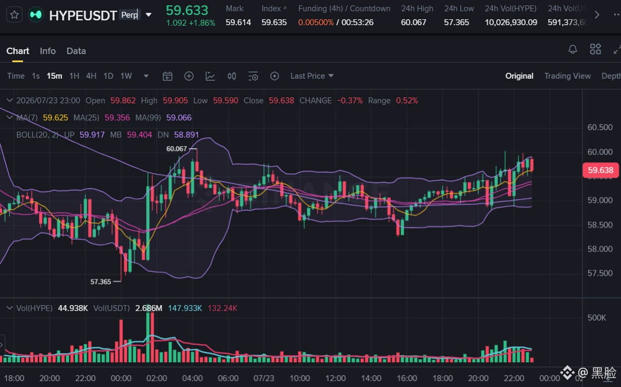Click the 24h Vol(HYPE) value 10,026,930.09
Viewport: 621px width, 387px height.
click(511, 22)
